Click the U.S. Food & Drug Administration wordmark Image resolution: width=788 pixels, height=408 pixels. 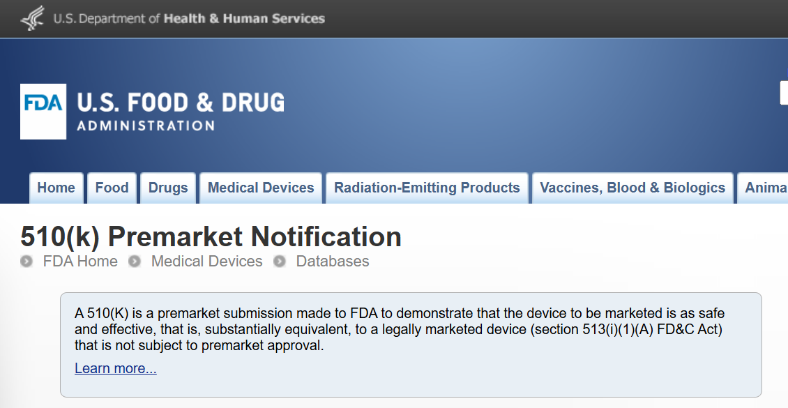tap(181, 112)
